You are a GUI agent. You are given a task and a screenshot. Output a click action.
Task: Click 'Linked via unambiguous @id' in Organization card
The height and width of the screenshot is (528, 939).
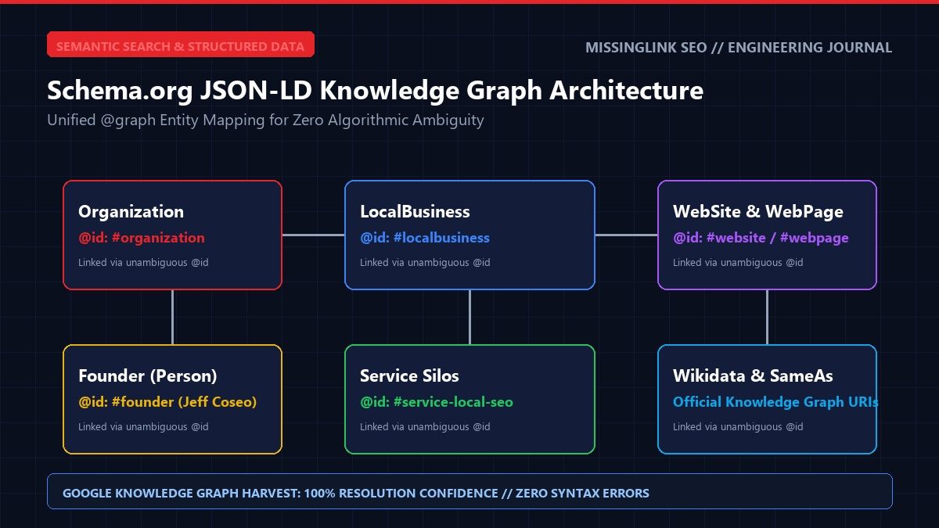tap(143, 263)
